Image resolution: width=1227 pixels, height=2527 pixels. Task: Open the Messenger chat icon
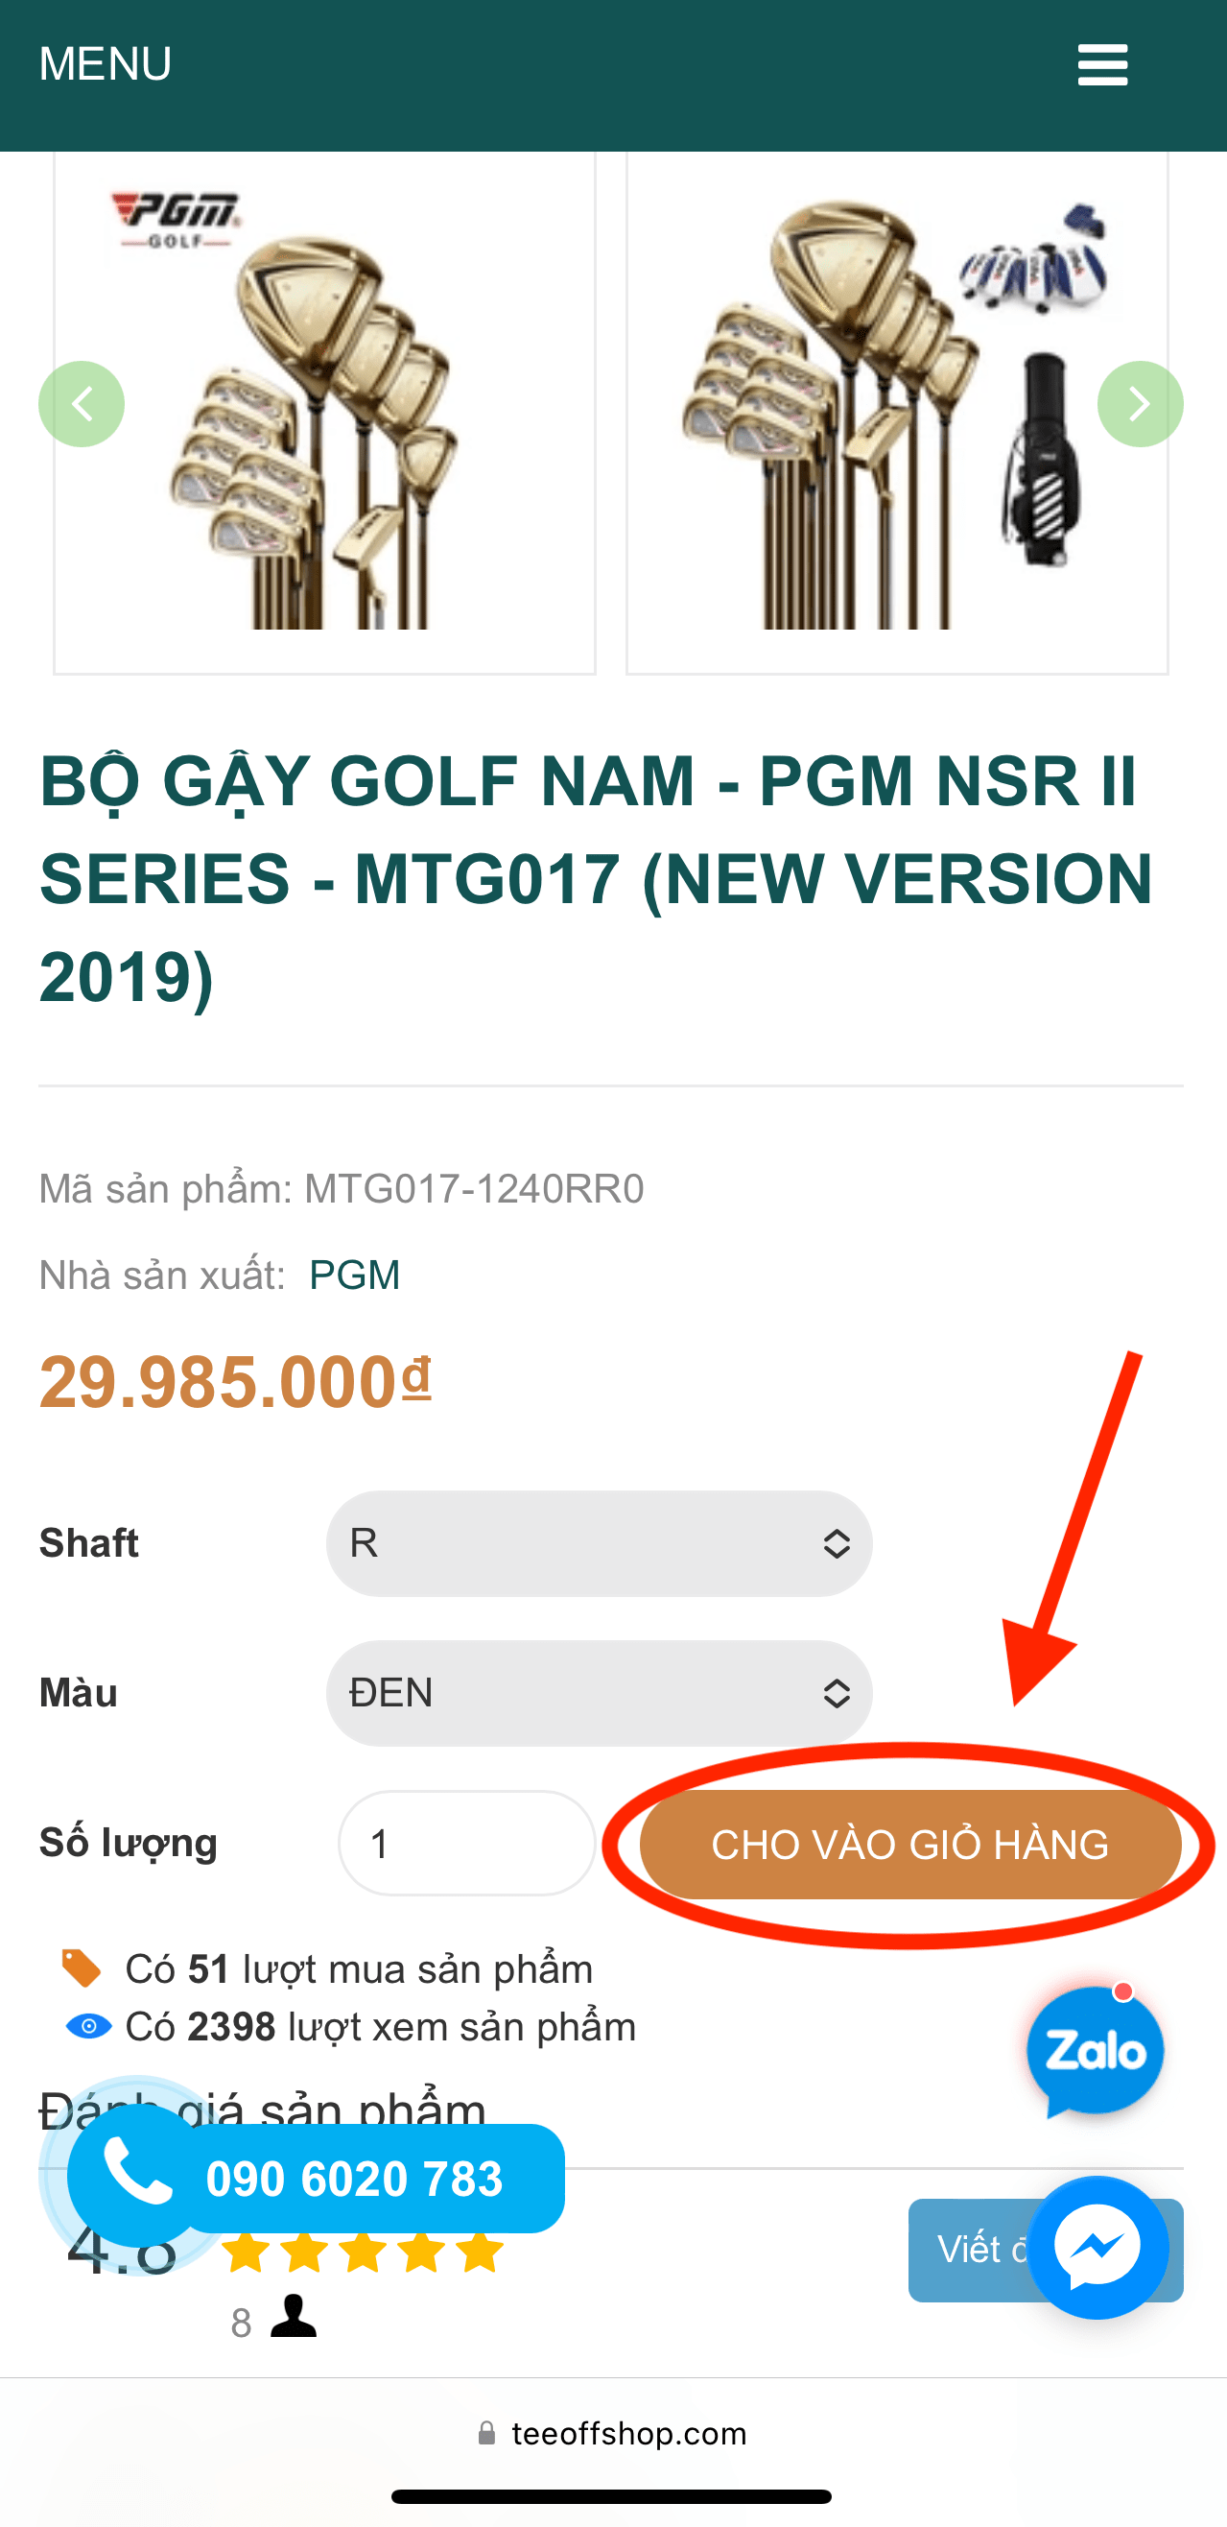pyautogui.click(x=1097, y=2247)
